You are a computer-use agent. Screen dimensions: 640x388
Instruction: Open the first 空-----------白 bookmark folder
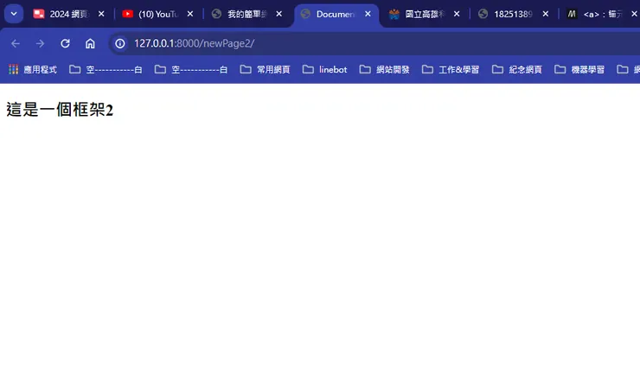click(x=106, y=69)
